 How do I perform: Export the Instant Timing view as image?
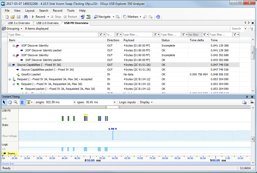[x=244, y=102]
